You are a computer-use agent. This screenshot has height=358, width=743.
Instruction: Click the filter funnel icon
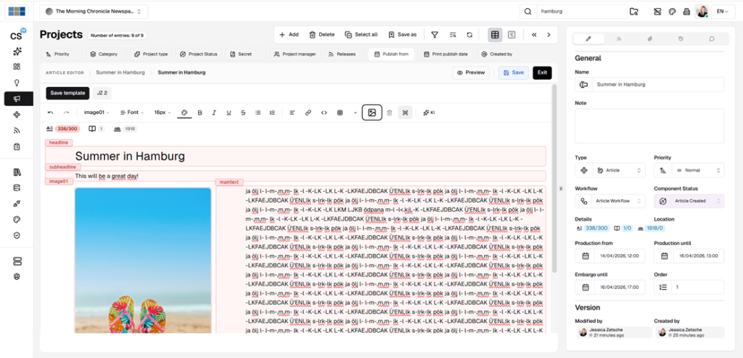(x=435, y=34)
